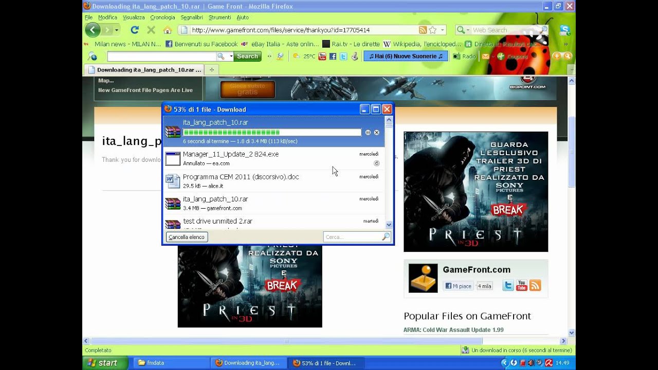The image size is (658, 370).
Task: Click the magnifier icon in Cerca field
Action: pos(386,237)
